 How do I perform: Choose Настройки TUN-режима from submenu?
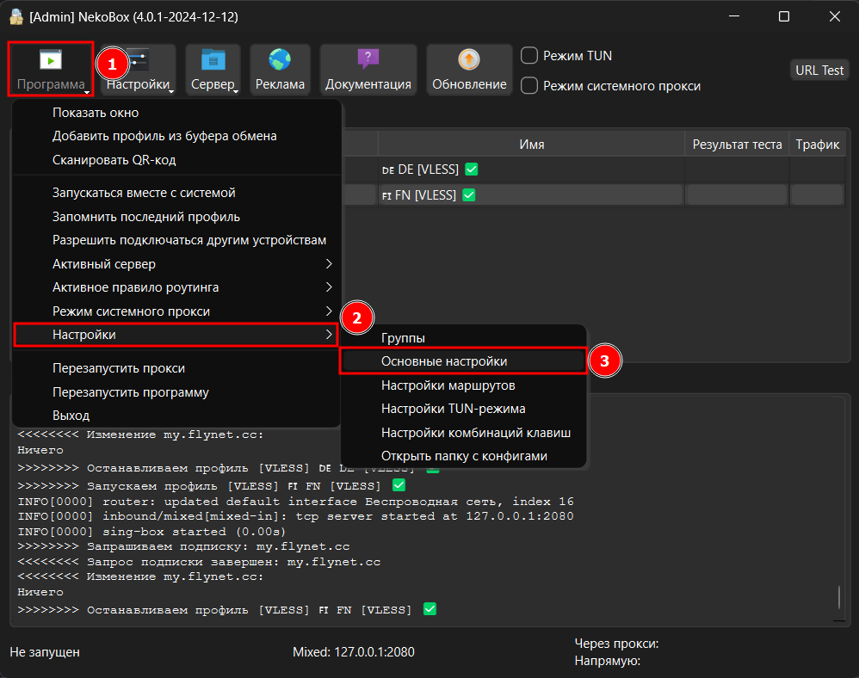point(453,409)
